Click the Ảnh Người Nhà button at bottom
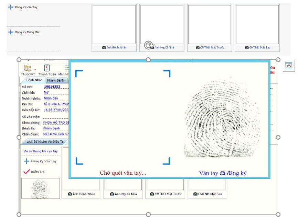Viewport: 298px width, 219px height. (x=123, y=194)
